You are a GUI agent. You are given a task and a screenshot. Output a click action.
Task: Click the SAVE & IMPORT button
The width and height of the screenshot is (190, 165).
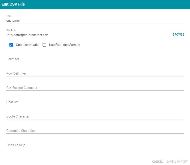click(177, 162)
